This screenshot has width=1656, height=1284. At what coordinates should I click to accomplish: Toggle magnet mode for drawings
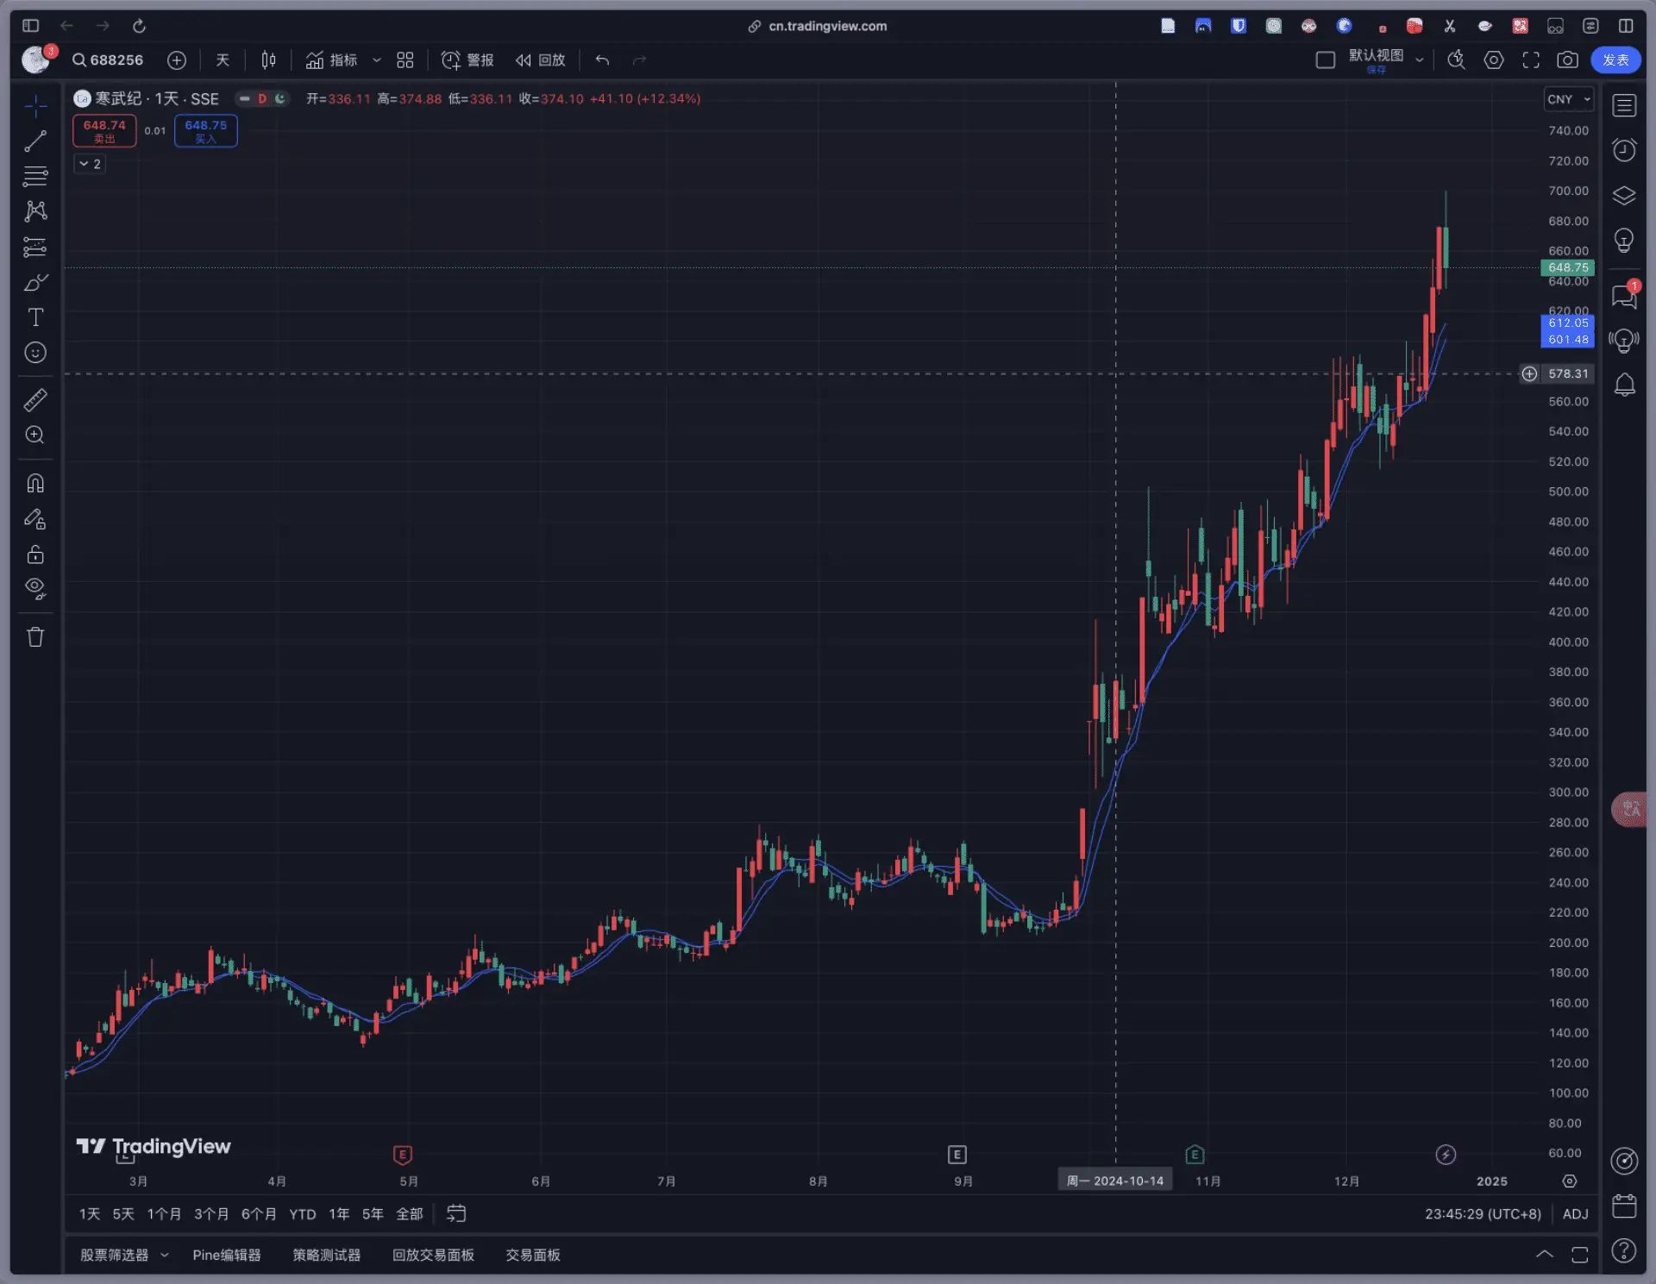(x=35, y=483)
